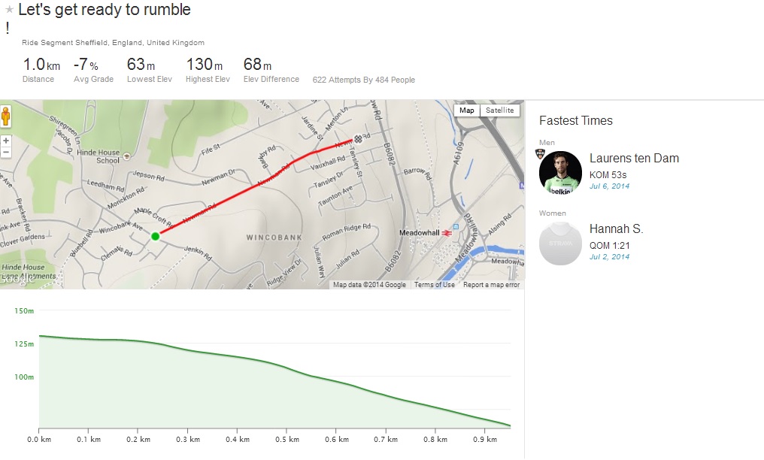Viewport: 764px width, 460px height.
Task: Open Hannah S. athlete link
Action: (616, 229)
